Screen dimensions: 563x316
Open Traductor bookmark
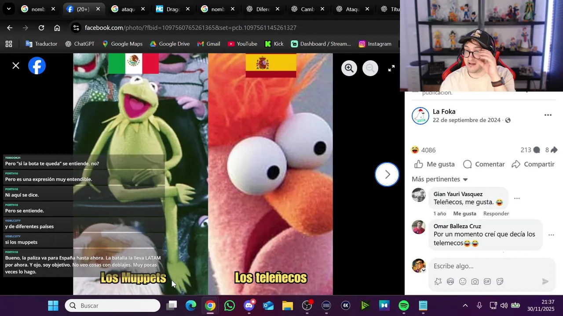pos(41,44)
